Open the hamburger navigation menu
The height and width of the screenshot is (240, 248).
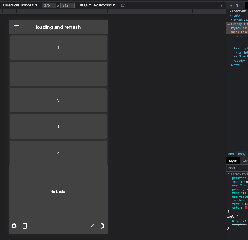click(x=16, y=27)
